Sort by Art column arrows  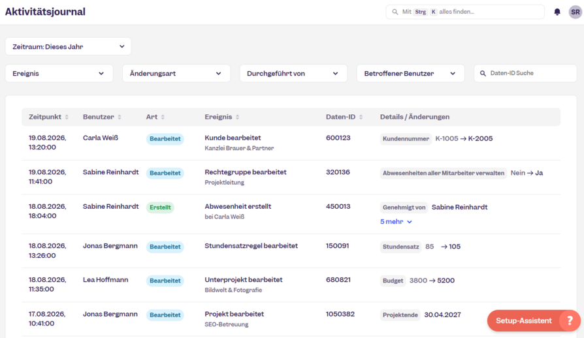[163, 117]
